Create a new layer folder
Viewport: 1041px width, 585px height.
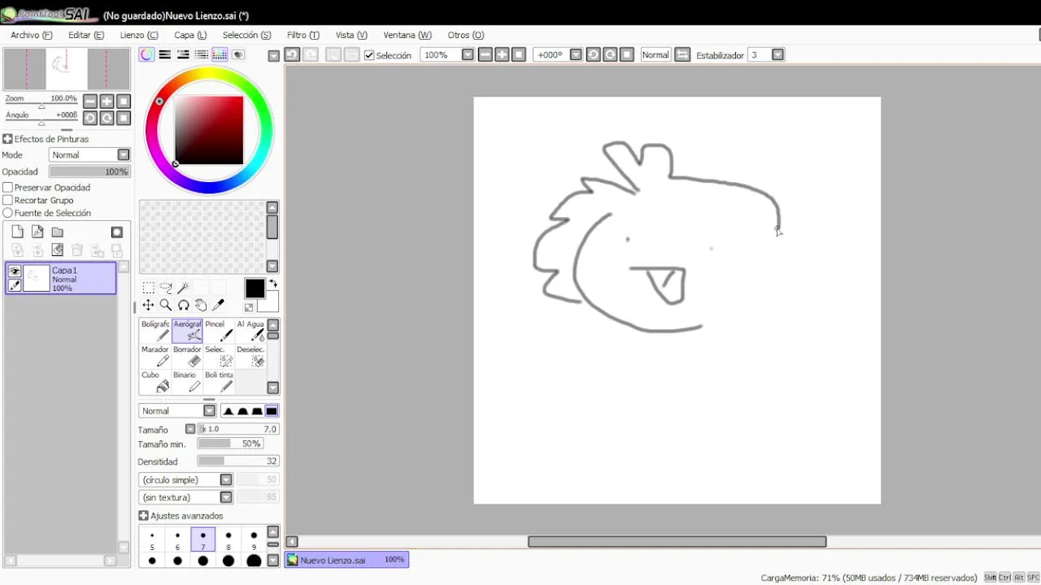(x=57, y=232)
